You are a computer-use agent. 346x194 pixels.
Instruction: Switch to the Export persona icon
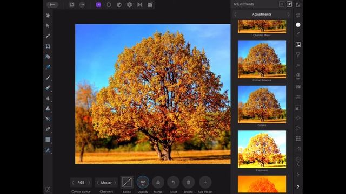click(150, 5)
